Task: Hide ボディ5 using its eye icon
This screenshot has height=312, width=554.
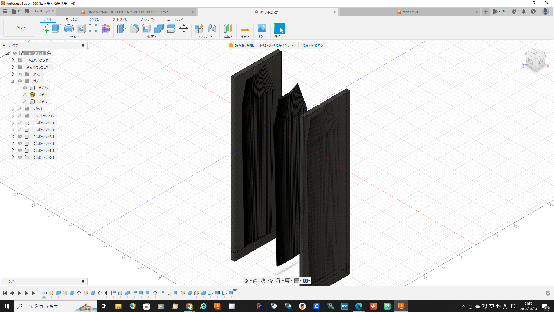Action: pyautogui.click(x=25, y=88)
